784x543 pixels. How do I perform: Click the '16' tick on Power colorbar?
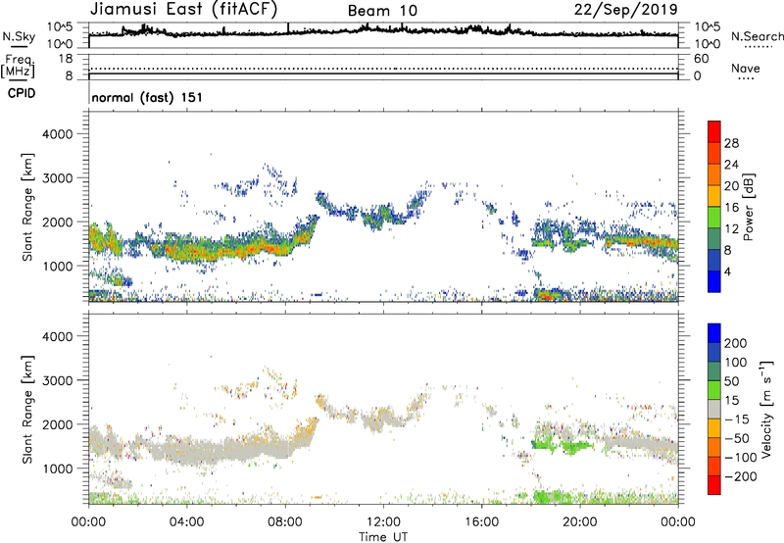coord(731,208)
